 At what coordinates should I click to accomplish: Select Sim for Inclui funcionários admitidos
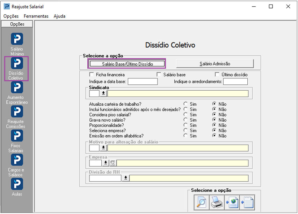pos(186,109)
